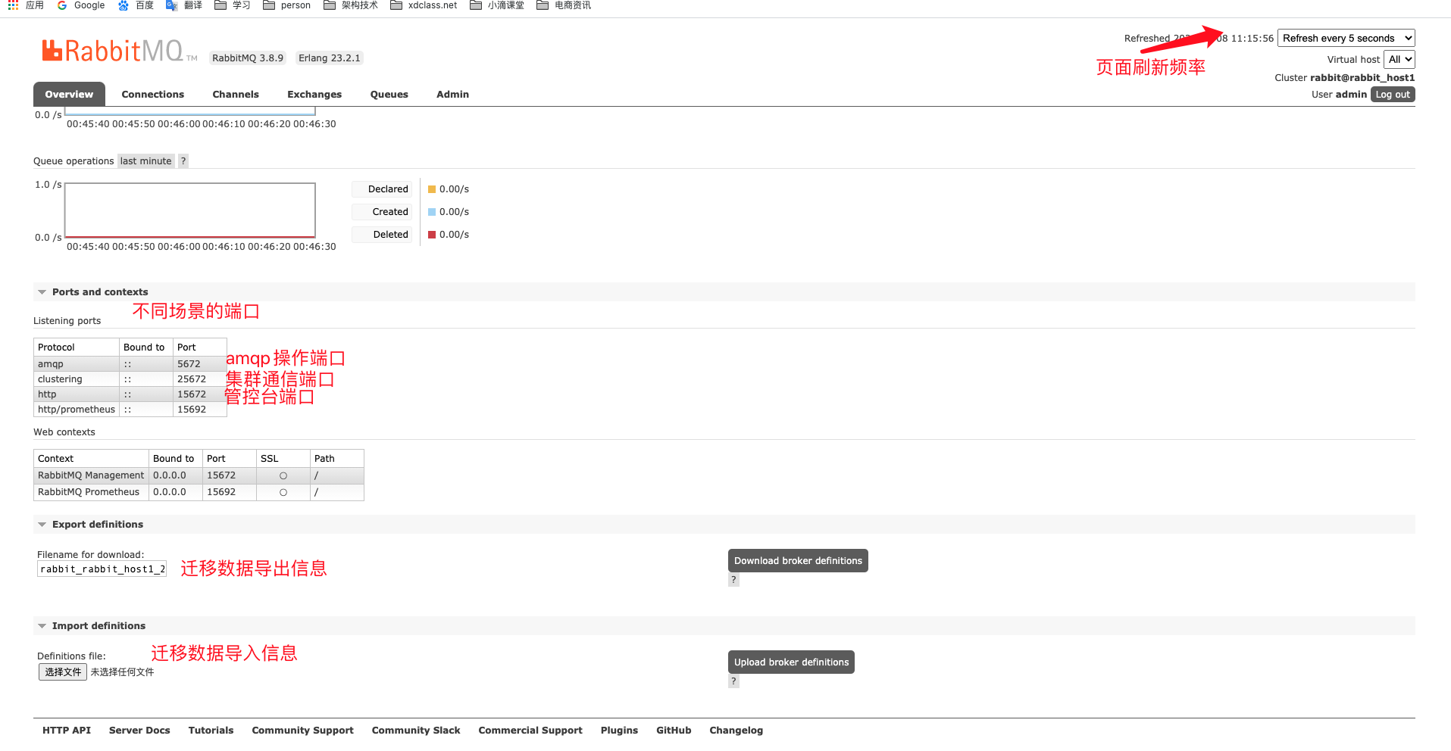Open the Commercial Support link

click(530, 731)
